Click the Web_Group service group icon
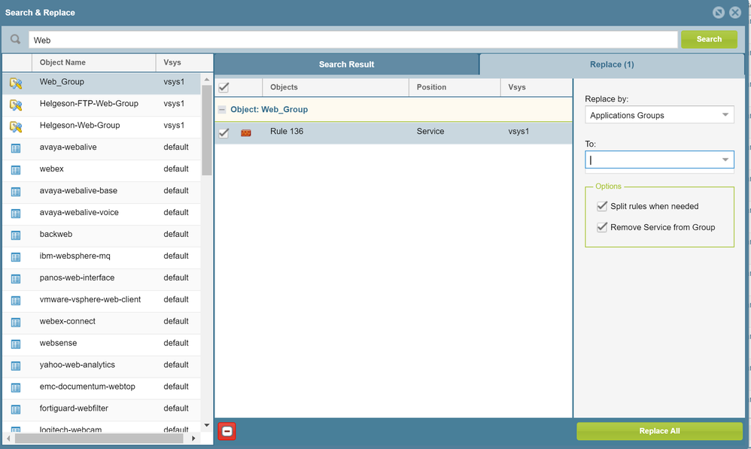 [16, 83]
